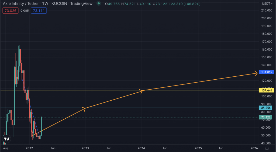276x152 pixels.
Task: Click the 150.000 price axis label
Action: click(x=267, y=57)
